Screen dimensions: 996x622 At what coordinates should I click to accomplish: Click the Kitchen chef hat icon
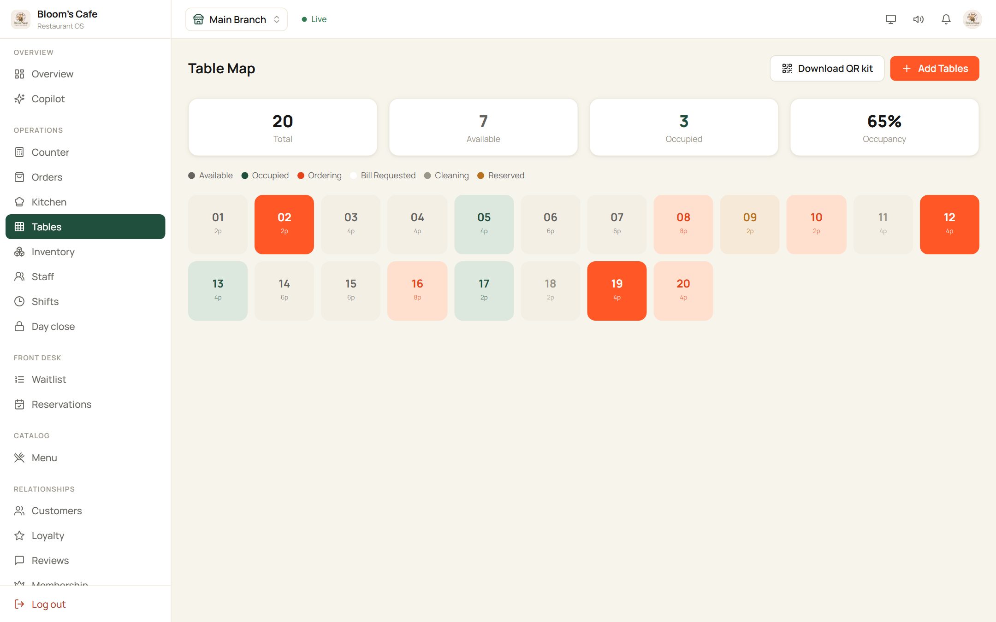coord(19,202)
